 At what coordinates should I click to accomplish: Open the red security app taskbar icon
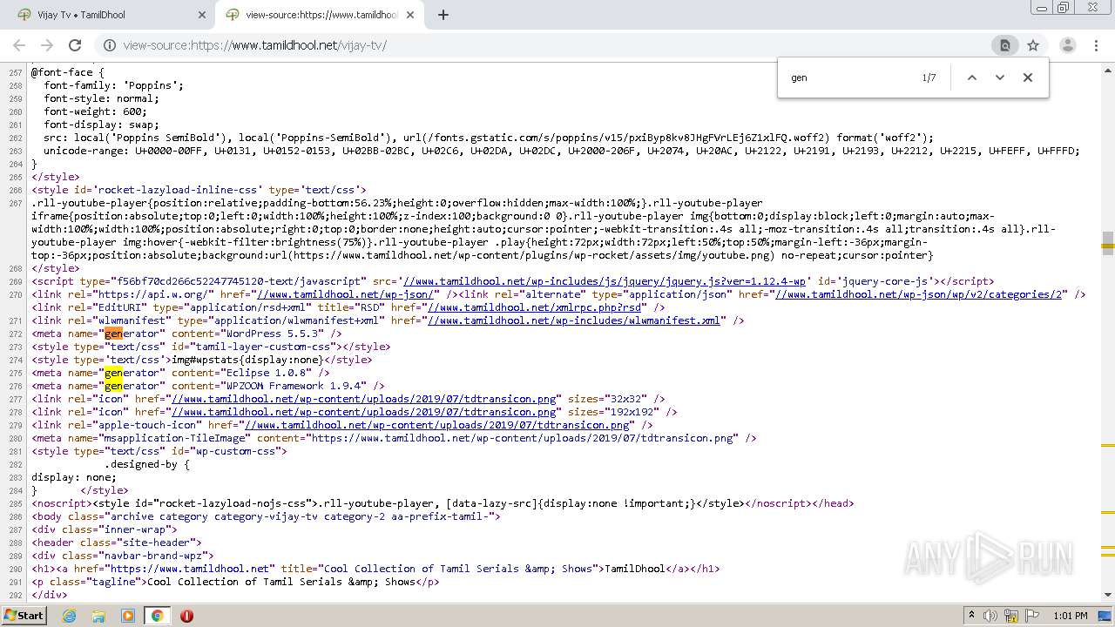coord(186,616)
